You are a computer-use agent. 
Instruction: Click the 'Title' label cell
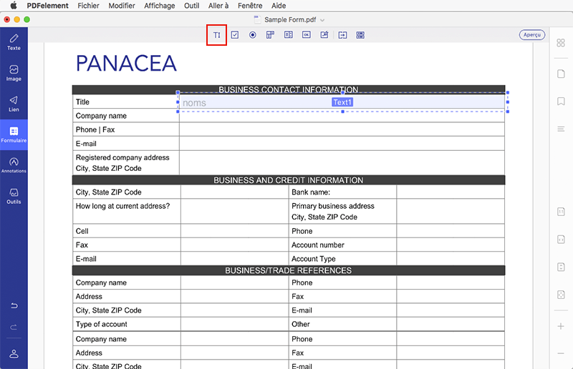(x=126, y=102)
